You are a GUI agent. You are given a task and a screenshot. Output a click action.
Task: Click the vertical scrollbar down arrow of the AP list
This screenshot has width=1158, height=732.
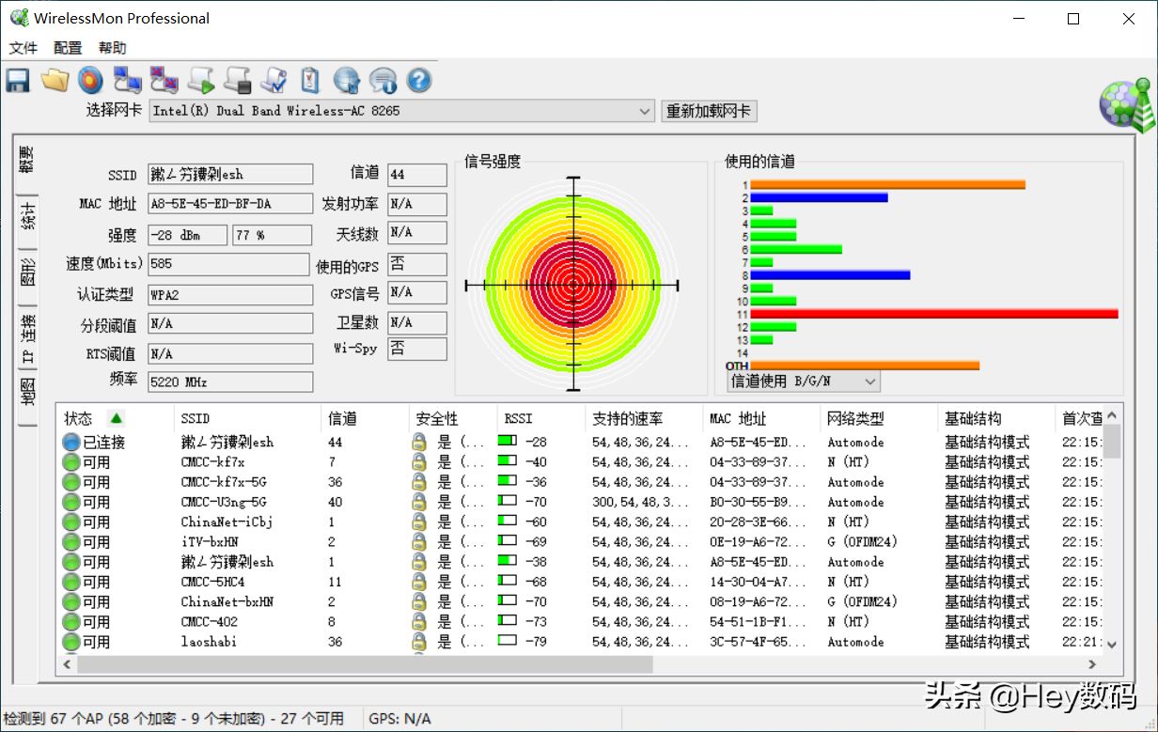[x=1112, y=645]
